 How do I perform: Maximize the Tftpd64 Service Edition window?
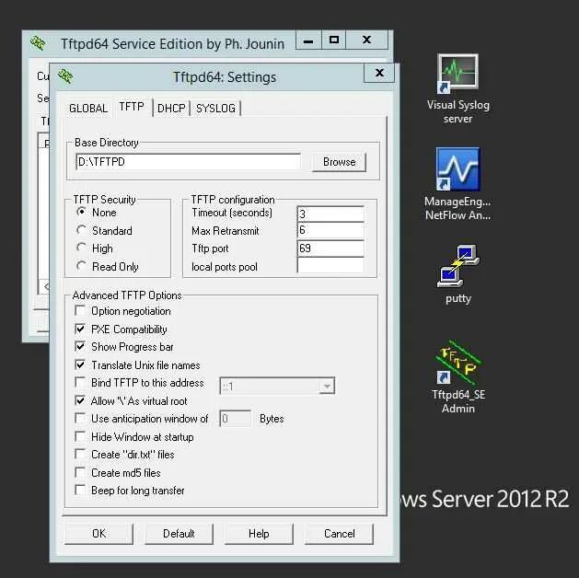pyautogui.click(x=334, y=40)
